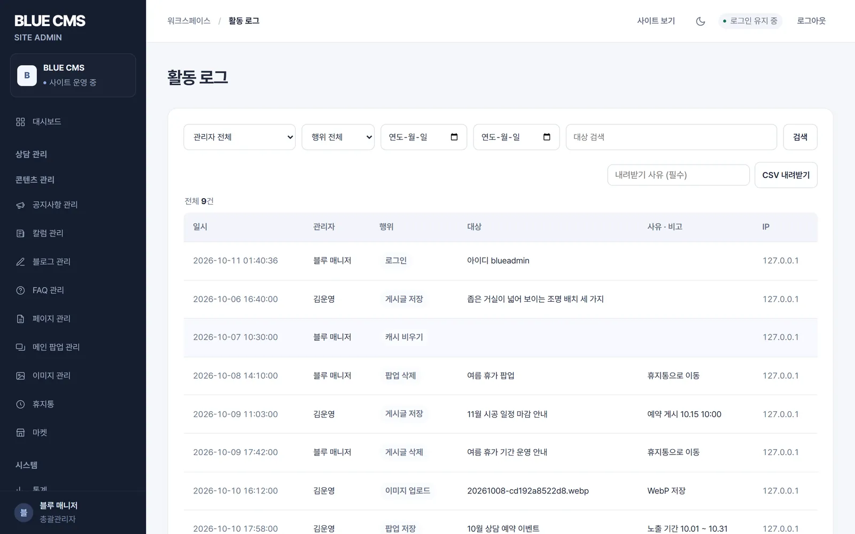Click the pencil icon for 블로그 관리

(20, 262)
